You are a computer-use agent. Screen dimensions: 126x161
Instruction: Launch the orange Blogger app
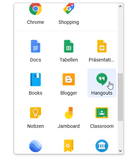pyautogui.click(x=69, y=79)
